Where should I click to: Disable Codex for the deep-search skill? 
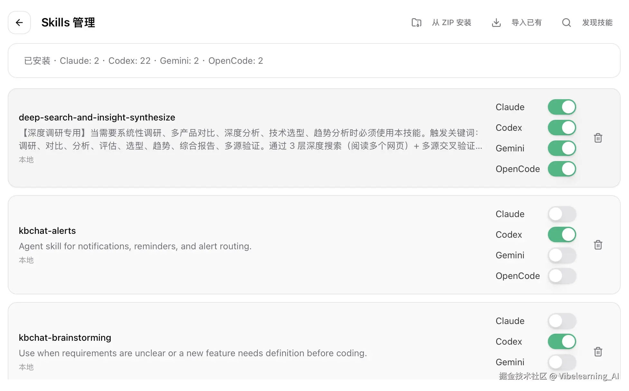click(x=562, y=128)
